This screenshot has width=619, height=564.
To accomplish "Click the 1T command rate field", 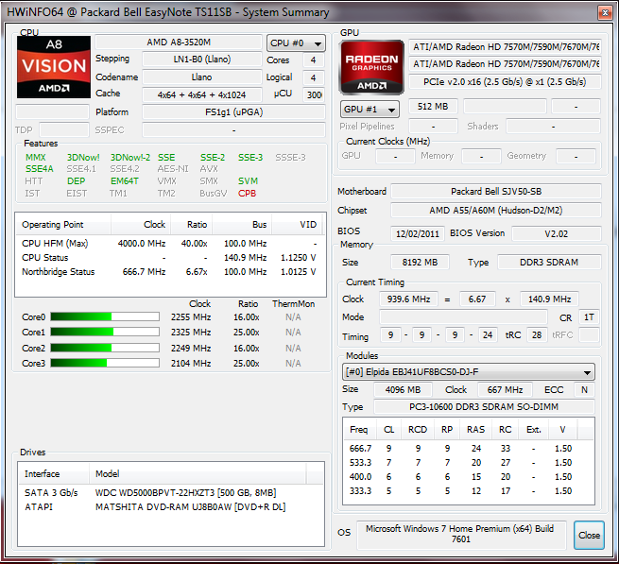I will tap(589, 317).
